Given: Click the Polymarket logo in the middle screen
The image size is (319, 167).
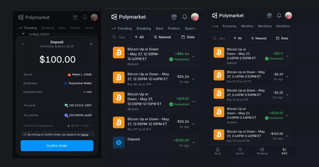Looking at the screenshot, I should (129, 17).
